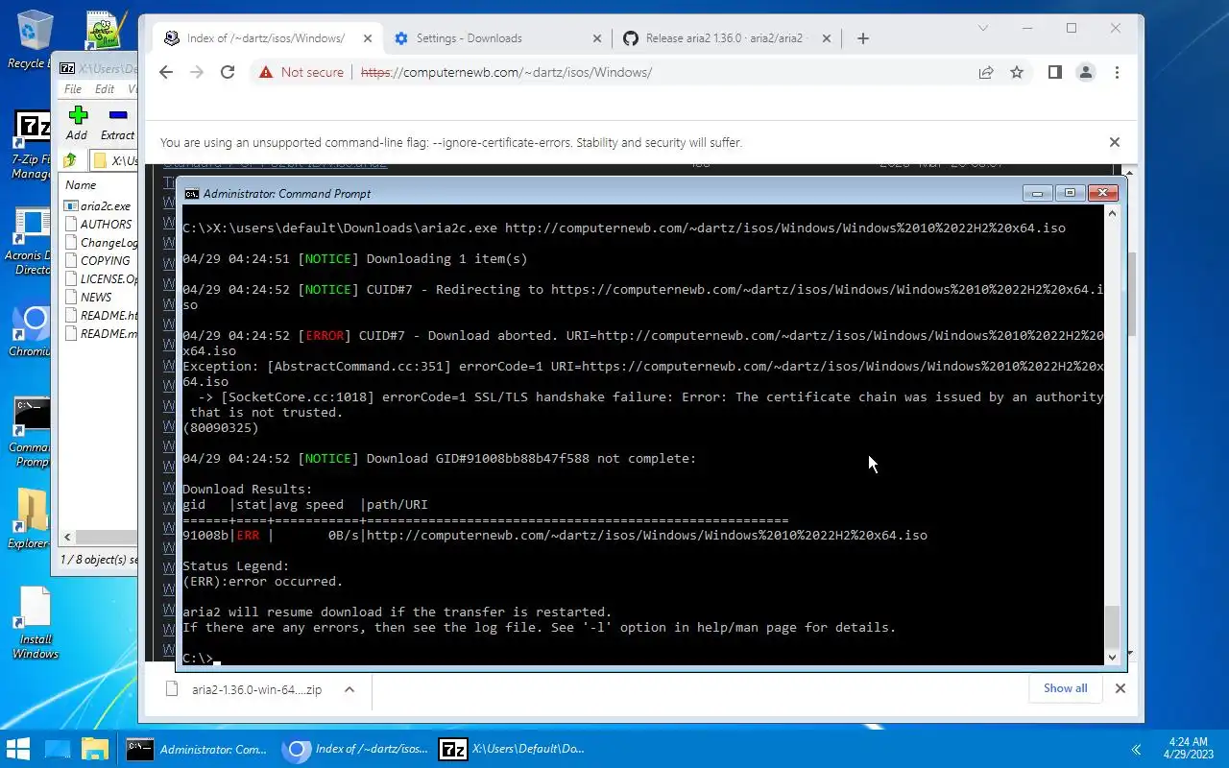This screenshot has width=1229, height=768.
Task: Click the share page icon in address bar
Action: coord(986,72)
